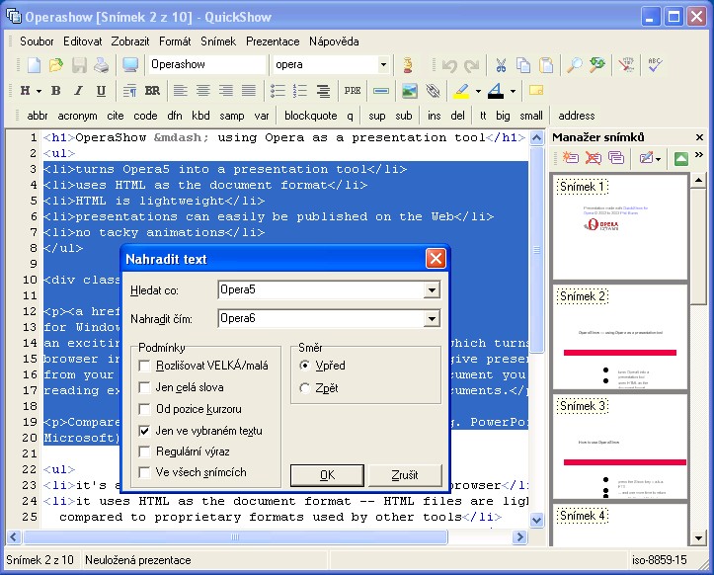Check Od pozice kurzoru option
The height and width of the screenshot is (575, 714).
[144, 409]
